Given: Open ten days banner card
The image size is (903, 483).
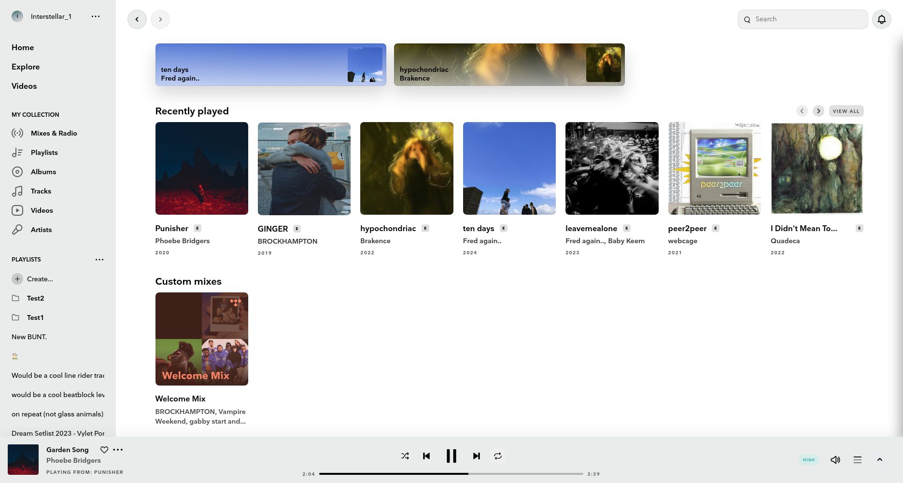Looking at the screenshot, I should point(271,65).
